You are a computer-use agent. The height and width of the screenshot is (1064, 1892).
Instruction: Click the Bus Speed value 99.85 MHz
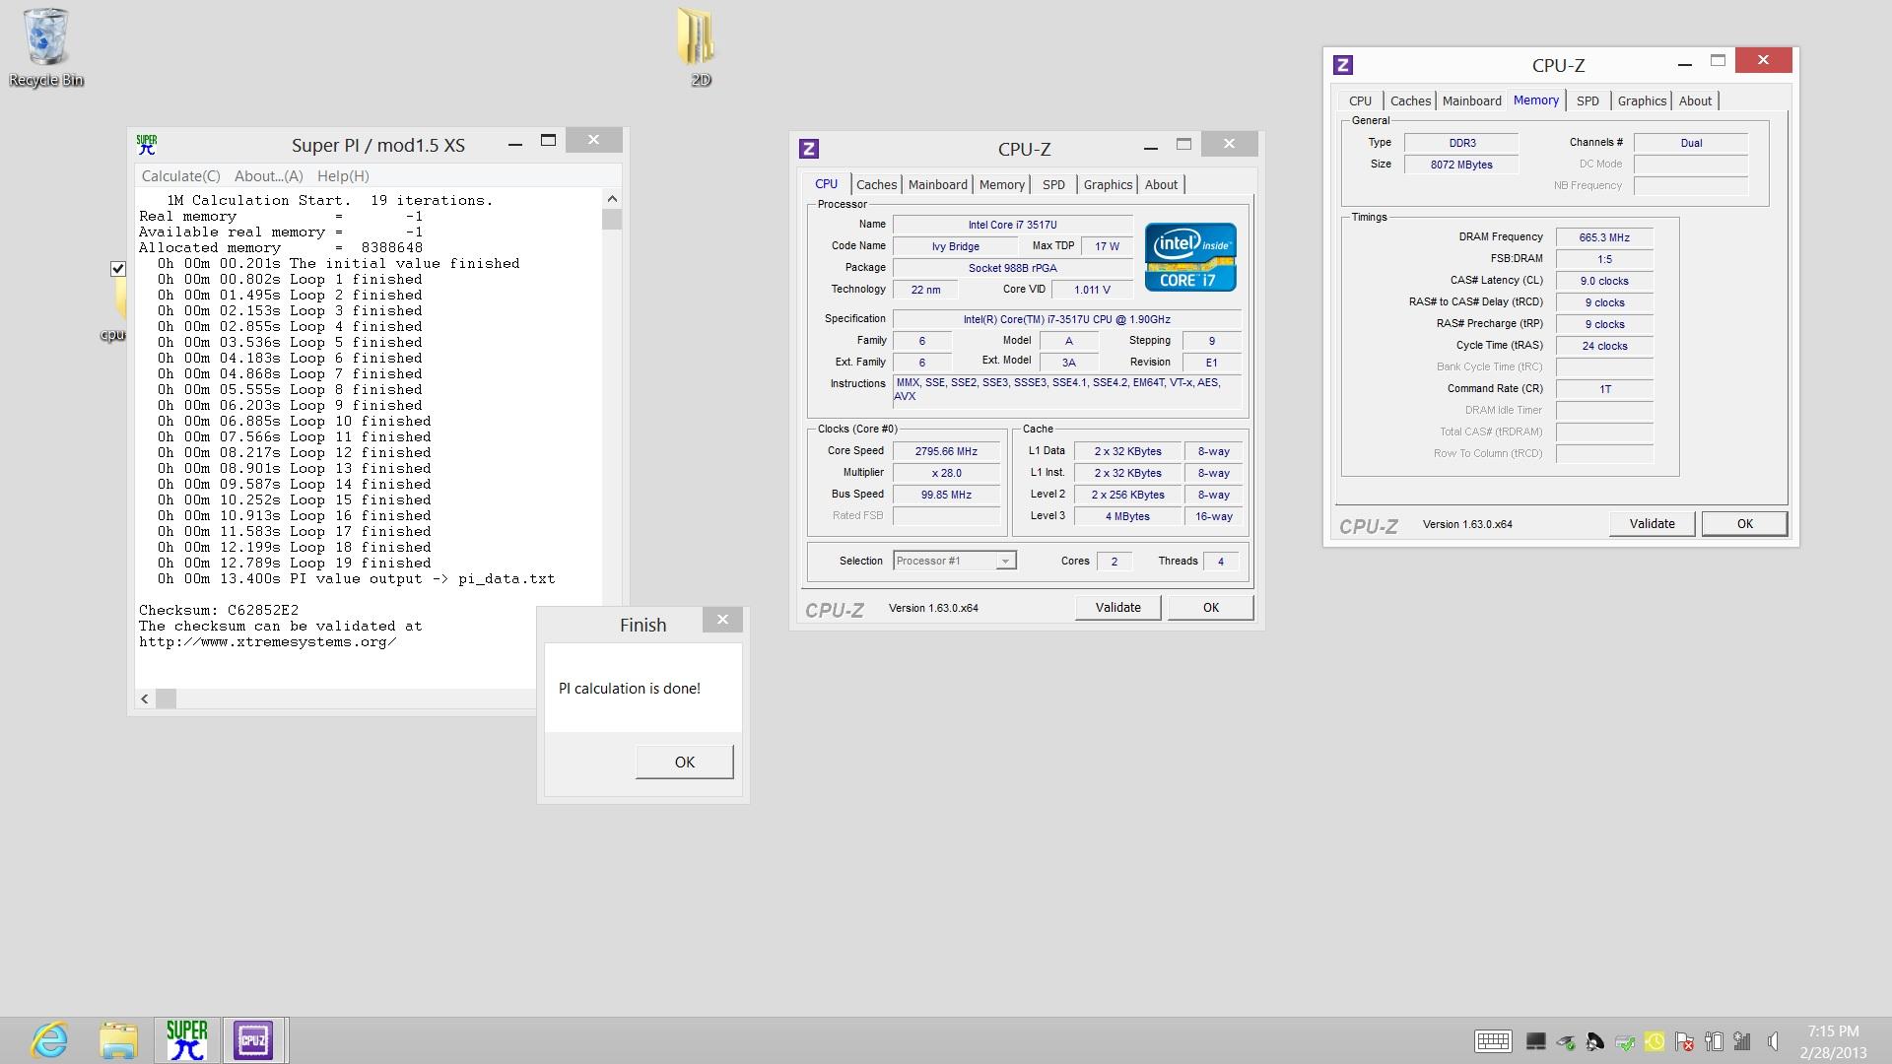pyautogui.click(x=946, y=495)
